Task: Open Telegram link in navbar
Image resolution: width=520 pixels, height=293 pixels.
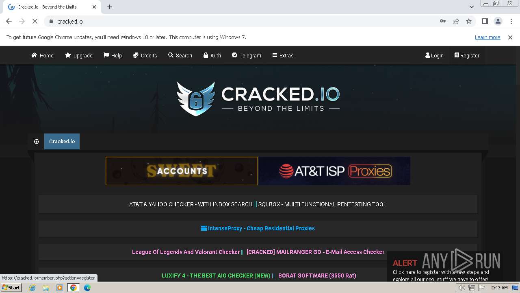Action: pyautogui.click(x=247, y=55)
